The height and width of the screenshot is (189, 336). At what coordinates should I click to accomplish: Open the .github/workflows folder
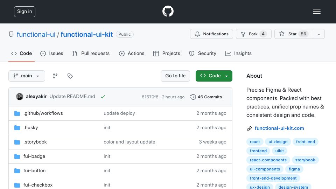pyautogui.click(x=43, y=113)
